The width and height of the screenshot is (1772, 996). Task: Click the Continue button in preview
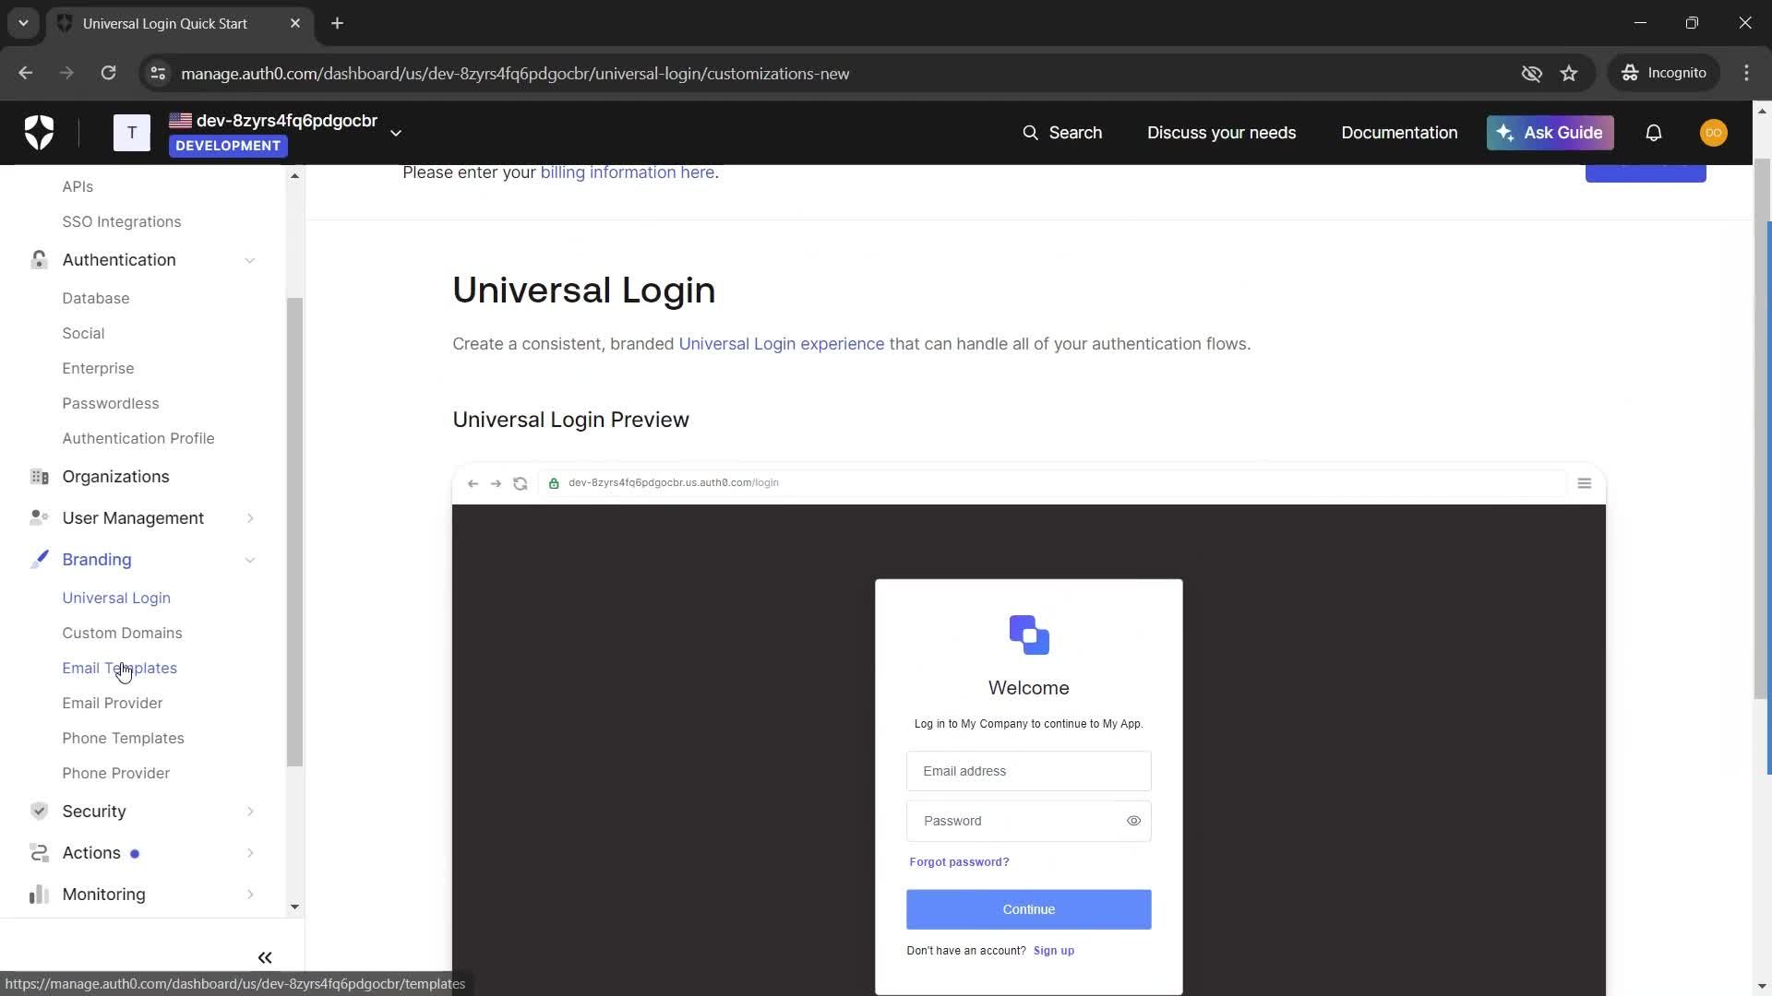[x=1029, y=909]
